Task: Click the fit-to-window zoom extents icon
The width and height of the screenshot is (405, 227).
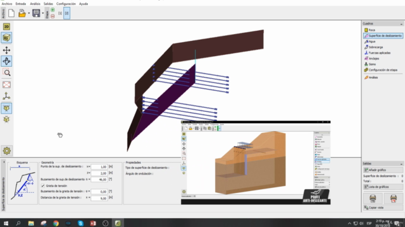Action: [6, 84]
